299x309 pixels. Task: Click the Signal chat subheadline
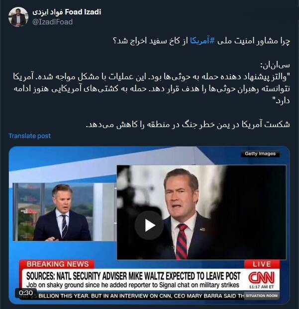tap(132, 285)
